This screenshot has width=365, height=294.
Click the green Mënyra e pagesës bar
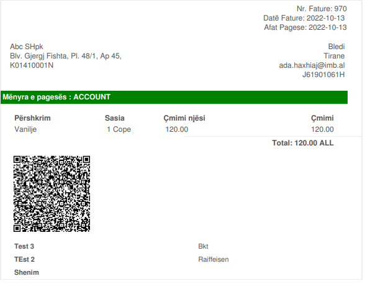tap(174, 97)
